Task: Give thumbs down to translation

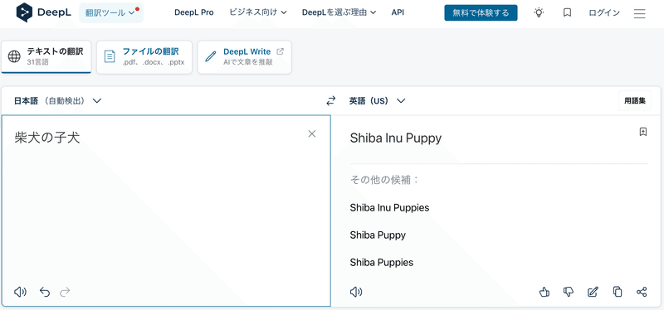Action: click(569, 292)
